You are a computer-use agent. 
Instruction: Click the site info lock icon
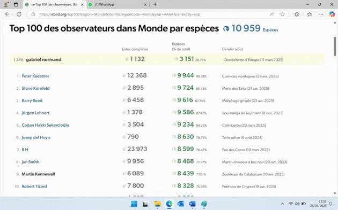[33, 14]
